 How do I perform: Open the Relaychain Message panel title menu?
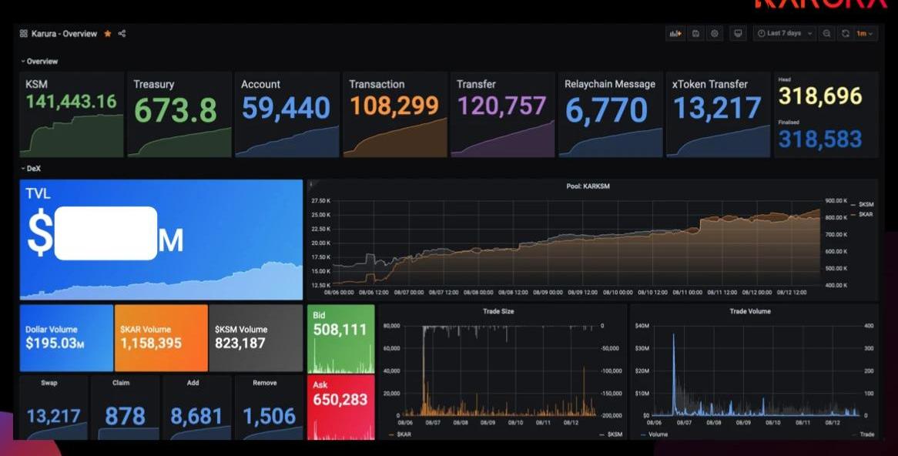pyautogui.click(x=610, y=84)
